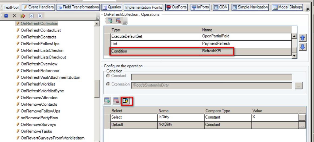Switch to the Event Handlers tab
314x142 pixels.
(39, 7)
